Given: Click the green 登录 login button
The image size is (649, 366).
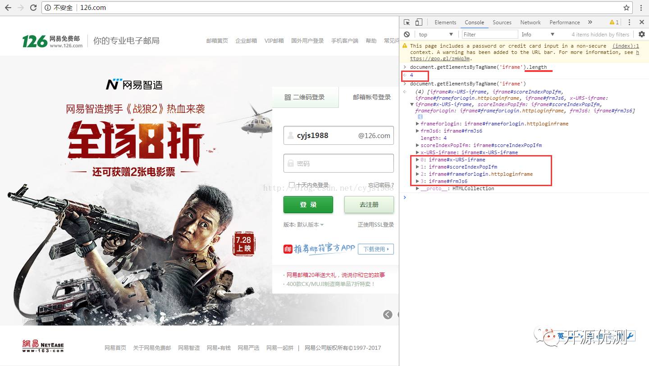Looking at the screenshot, I should (x=308, y=205).
